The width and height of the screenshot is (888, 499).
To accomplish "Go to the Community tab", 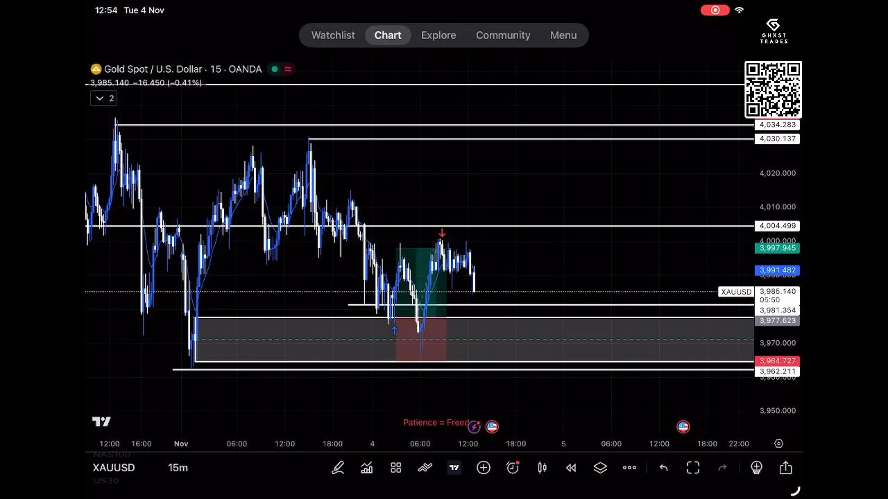I will tap(503, 35).
